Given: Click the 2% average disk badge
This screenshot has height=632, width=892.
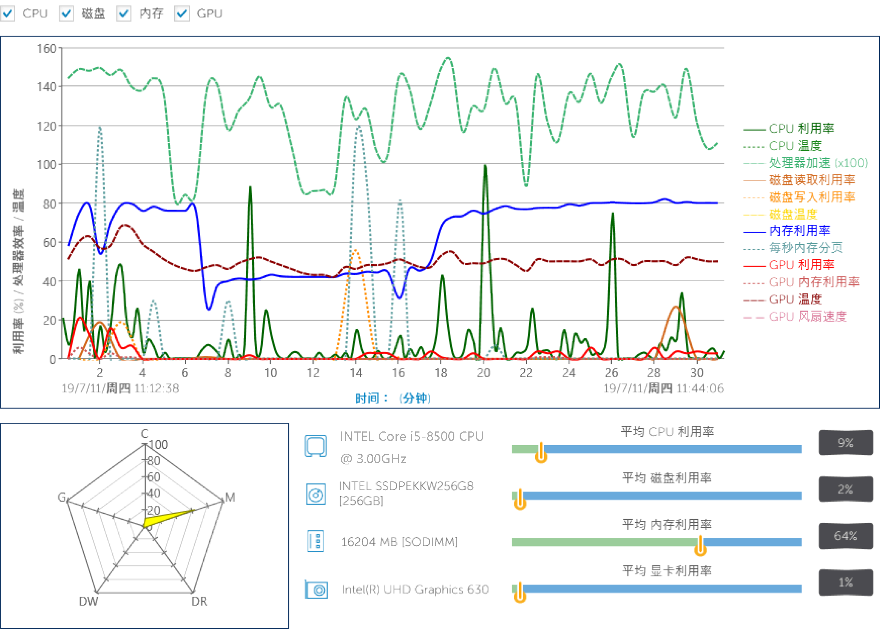Looking at the screenshot, I should (846, 489).
